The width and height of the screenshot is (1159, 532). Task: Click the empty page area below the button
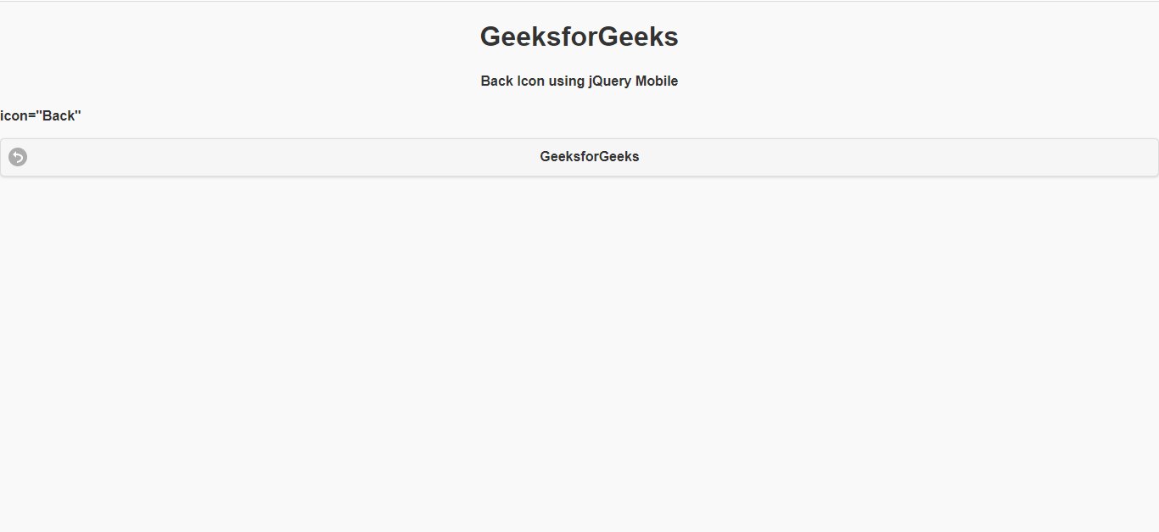coord(579,354)
